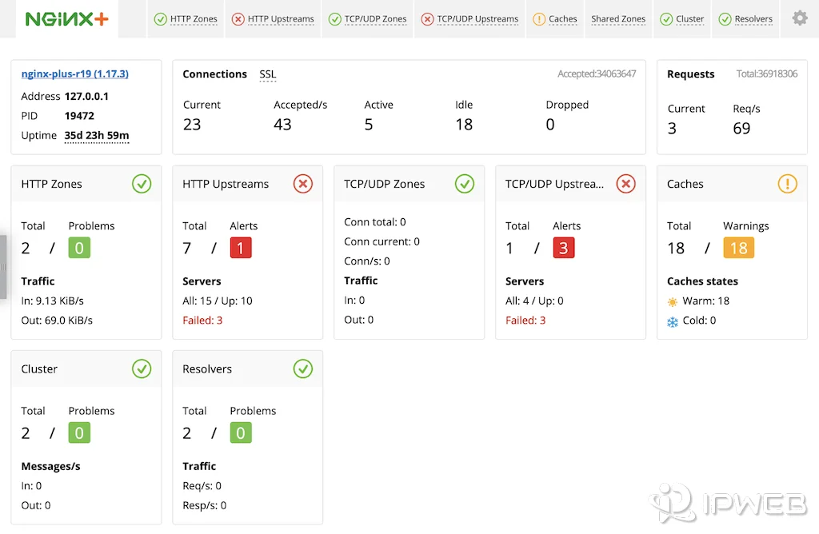Go to the Caches tab
The image size is (819, 534).
pos(555,19)
